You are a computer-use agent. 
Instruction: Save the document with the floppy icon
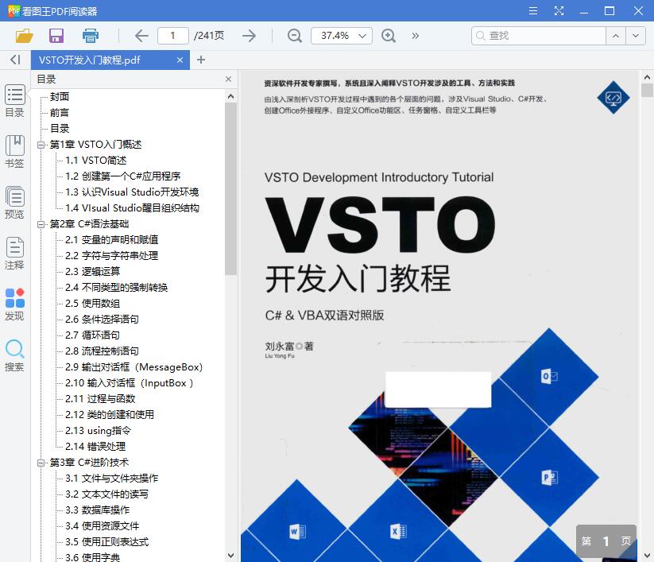coord(56,36)
